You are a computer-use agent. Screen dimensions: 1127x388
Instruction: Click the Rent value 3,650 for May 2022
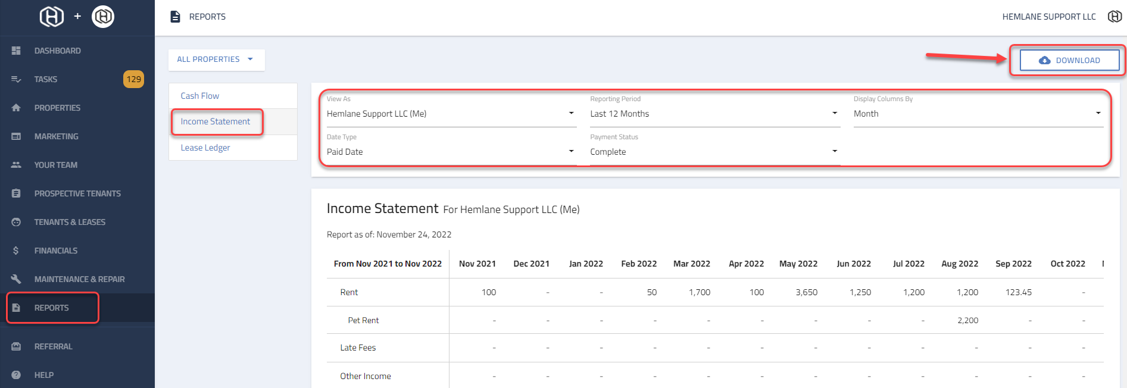[x=807, y=292]
